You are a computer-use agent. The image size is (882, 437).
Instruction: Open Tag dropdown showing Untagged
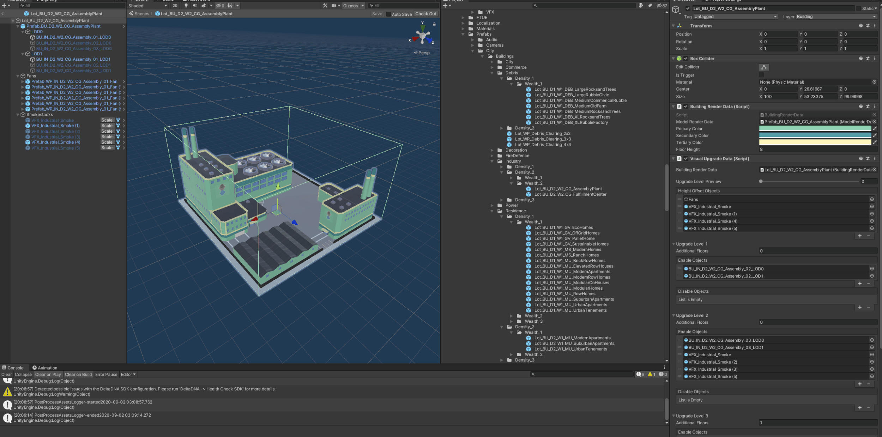tap(735, 17)
